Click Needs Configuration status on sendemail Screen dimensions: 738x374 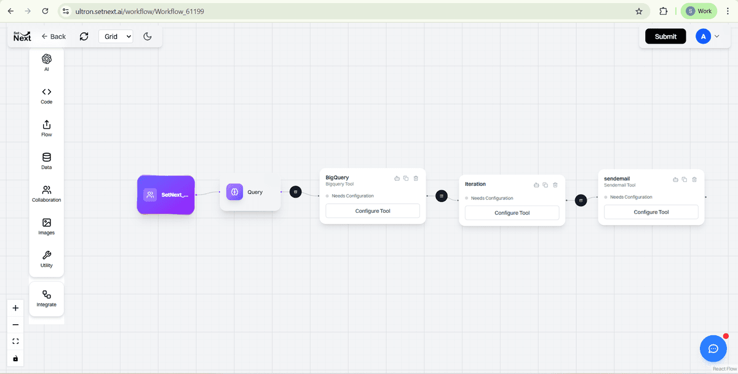(631, 197)
